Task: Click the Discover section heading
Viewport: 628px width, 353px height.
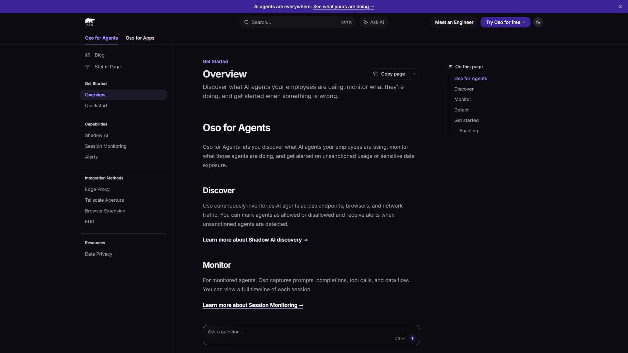Action: pyautogui.click(x=218, y=191)
